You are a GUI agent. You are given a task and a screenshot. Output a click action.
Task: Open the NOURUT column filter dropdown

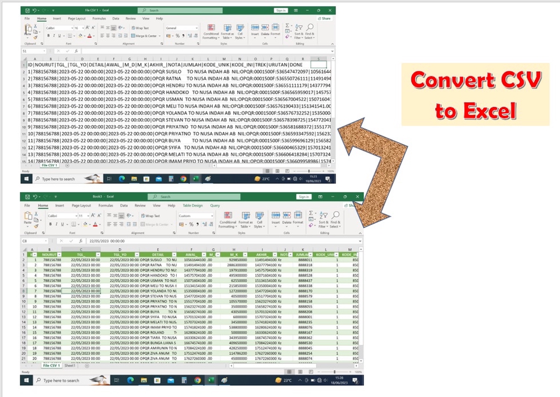coord(59,255)
